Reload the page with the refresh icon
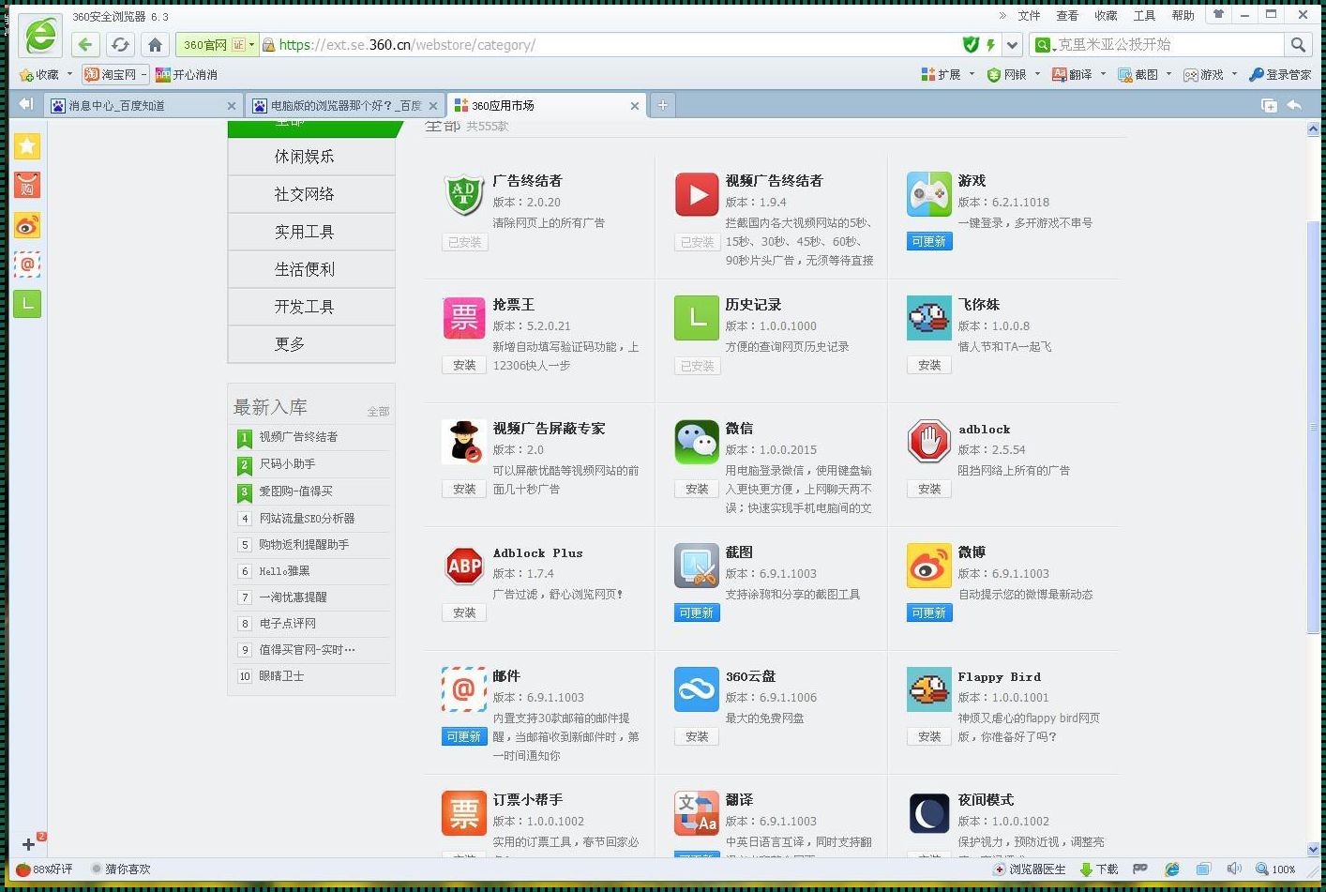Viewport: 1326px width, 892px height. [120, 45]
